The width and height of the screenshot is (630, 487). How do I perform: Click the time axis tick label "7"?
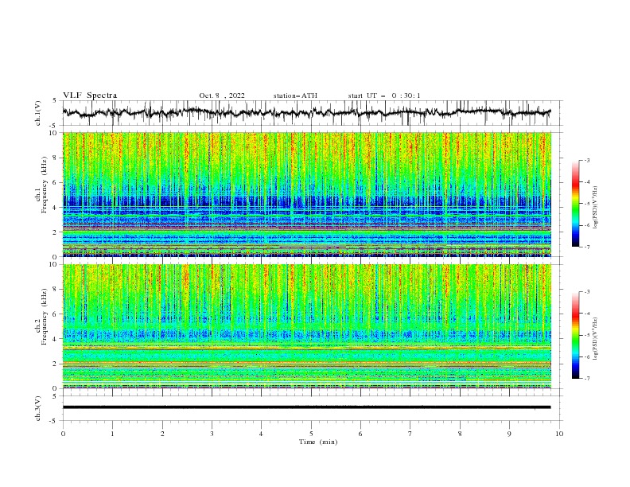point(410,434)
